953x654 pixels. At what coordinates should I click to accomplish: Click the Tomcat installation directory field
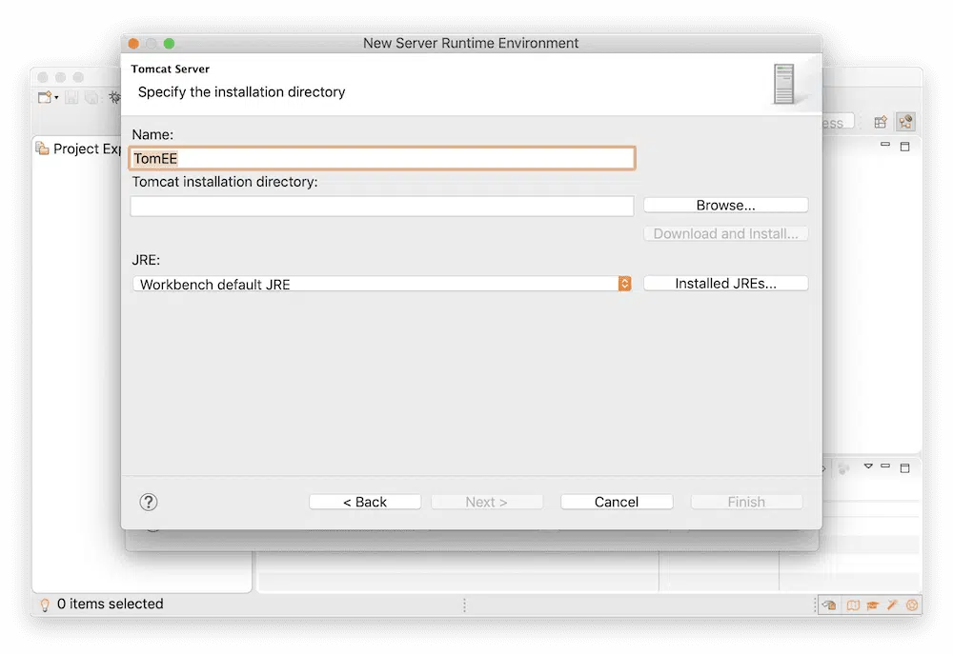381,207
